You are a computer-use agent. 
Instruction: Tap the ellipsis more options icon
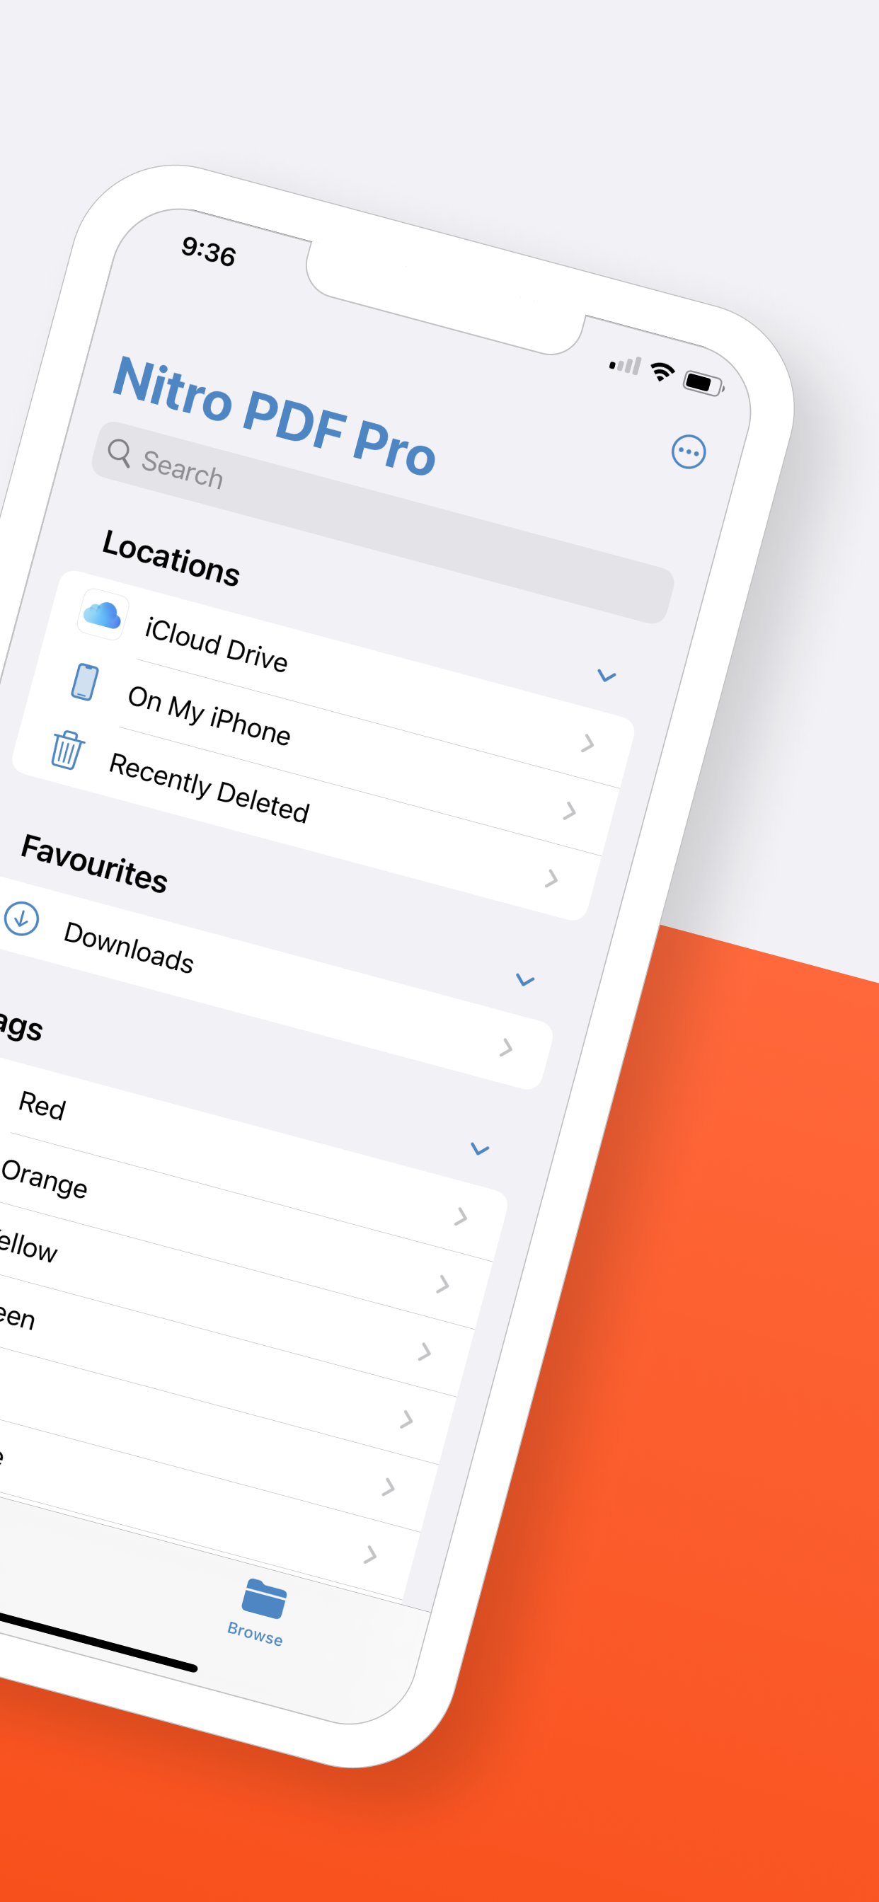pos(688,451)
